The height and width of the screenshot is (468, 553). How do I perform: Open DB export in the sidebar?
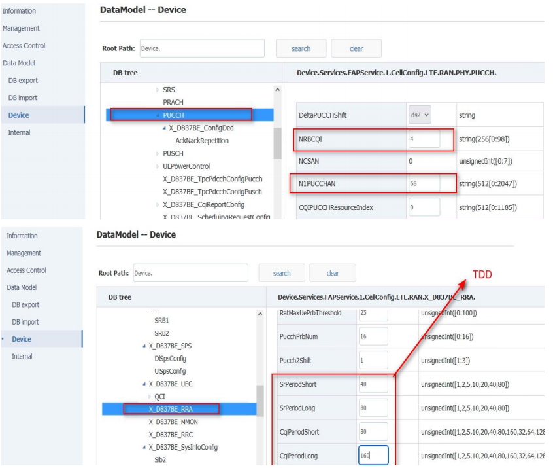click(23, 81)
